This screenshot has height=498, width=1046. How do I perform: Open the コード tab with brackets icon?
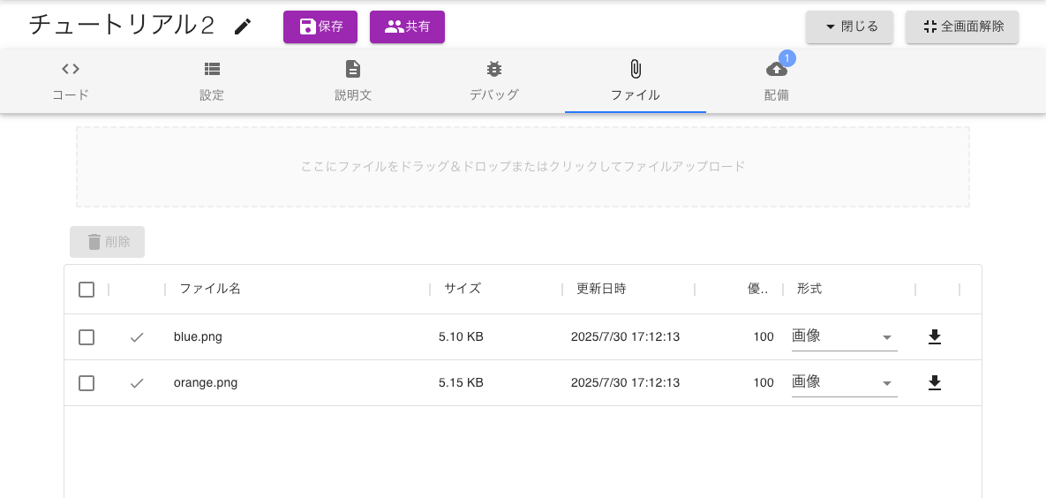[71, 81]
